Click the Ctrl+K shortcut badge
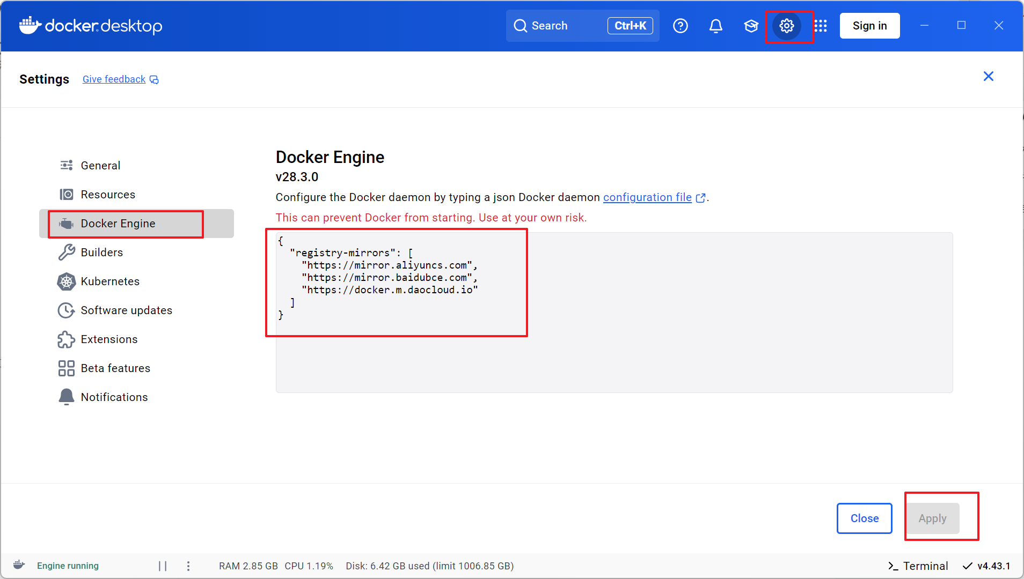This screenshot has height=579, width=1024. click(x=630, y=26)
